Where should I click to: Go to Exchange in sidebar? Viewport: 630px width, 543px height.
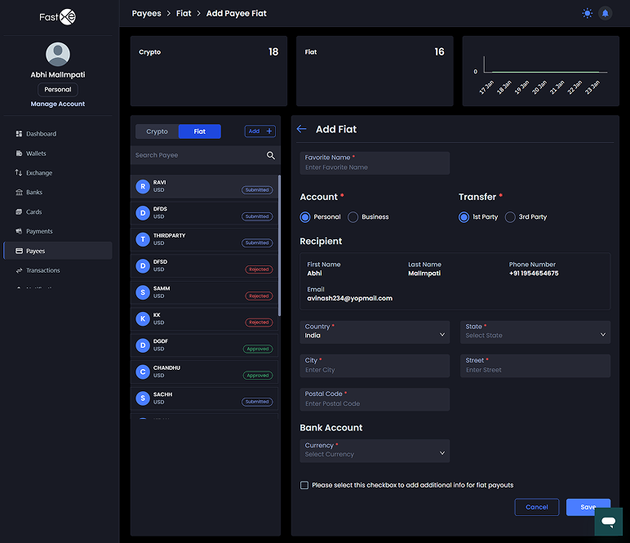(38, 173)
